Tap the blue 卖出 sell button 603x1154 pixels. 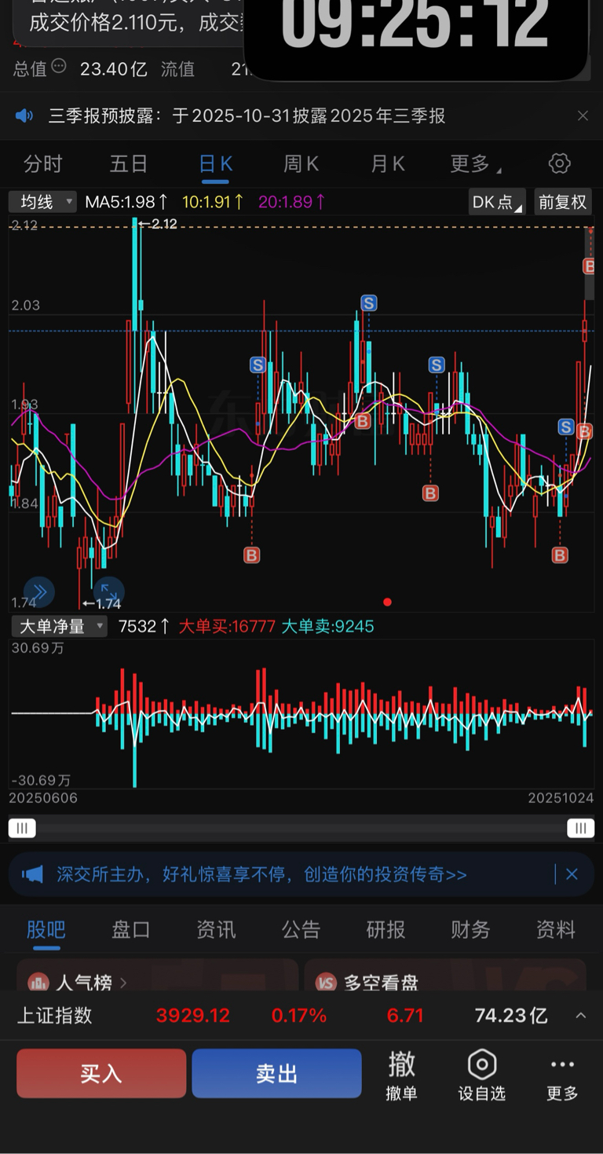(x=276, y=1073)
